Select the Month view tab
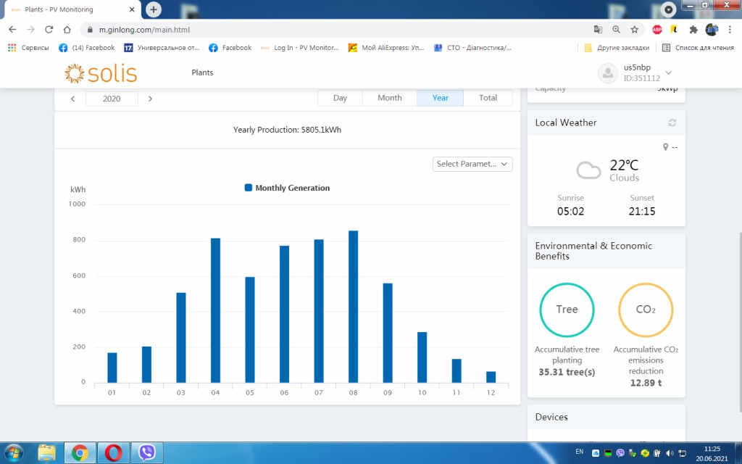 (389, 98)
